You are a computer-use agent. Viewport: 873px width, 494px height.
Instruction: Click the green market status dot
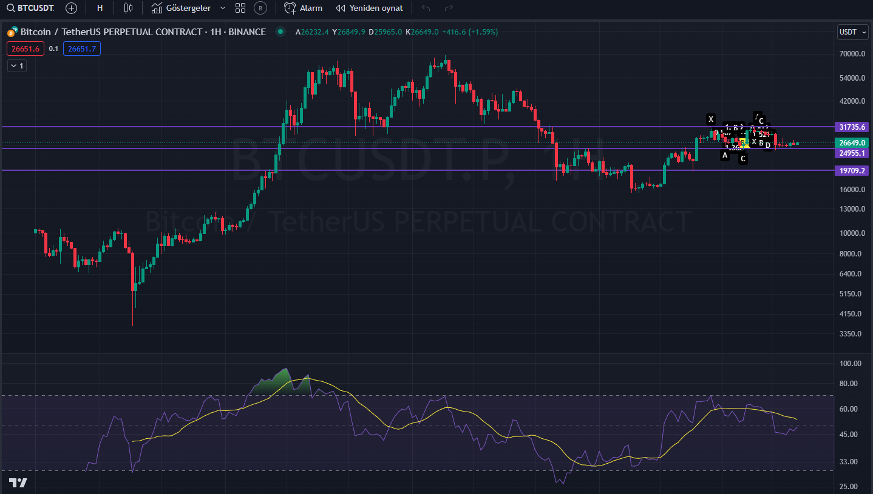(279, 32)
